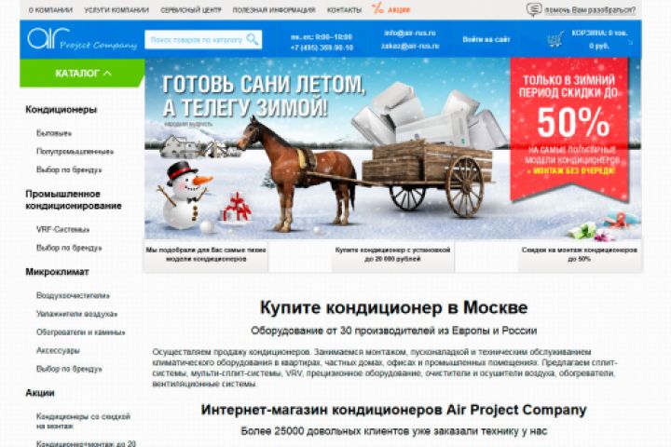Open the О компании menu
The width and height of the screenshot is (671, 447).
coord(50,10)
